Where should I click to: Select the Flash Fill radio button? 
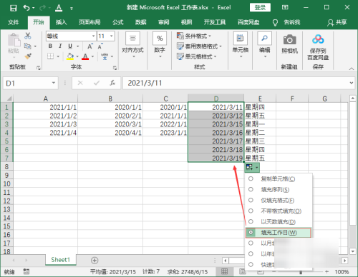251,264
